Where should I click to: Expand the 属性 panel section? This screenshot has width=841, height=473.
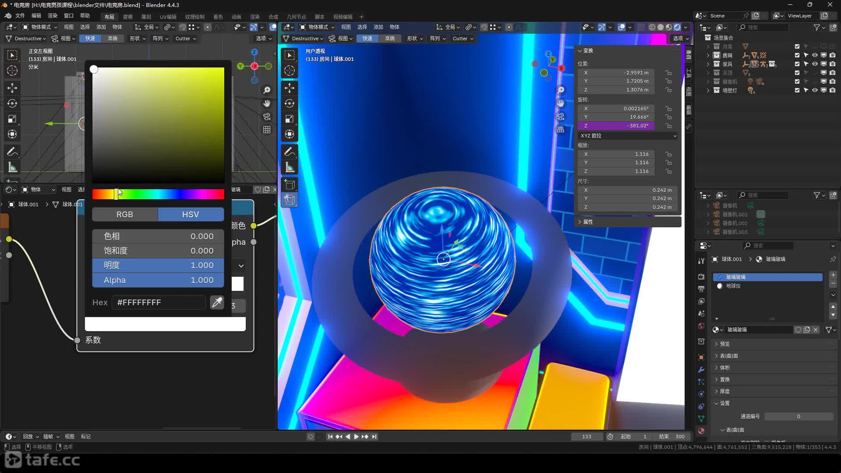point(588,222)
